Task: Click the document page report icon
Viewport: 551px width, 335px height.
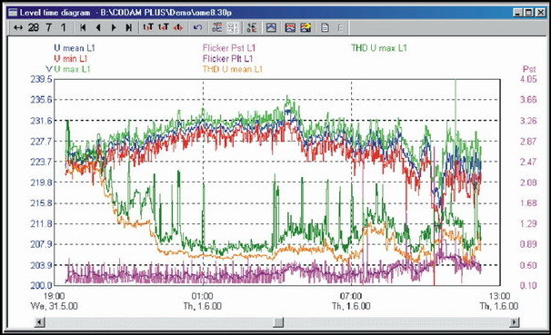Action: 325,28
